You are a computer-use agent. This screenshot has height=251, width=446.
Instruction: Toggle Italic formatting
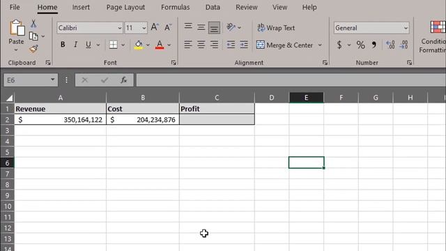(76, 45)
